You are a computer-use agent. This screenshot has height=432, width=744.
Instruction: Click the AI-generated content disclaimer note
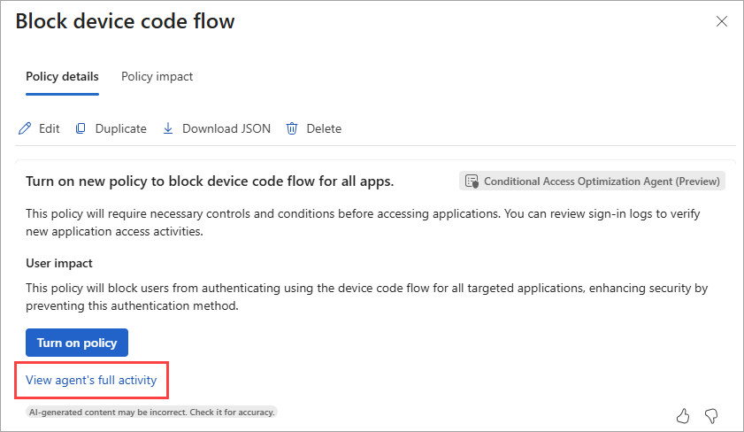[151, 412]
